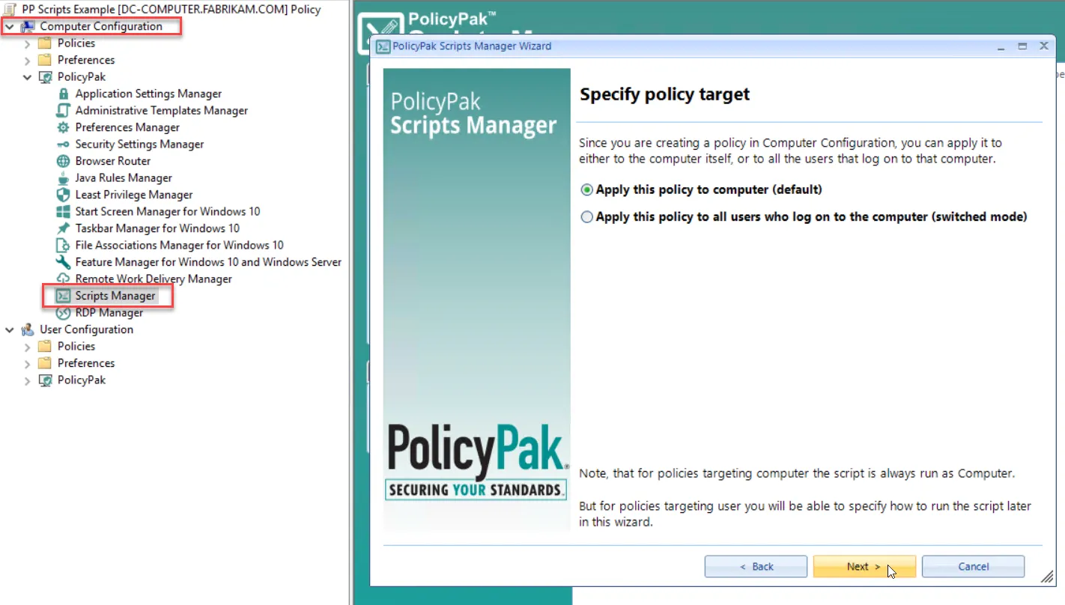Click the Preferences folder icon under User Configuration
Image resolution: width=1065 pixels, height=605 pixels.
click(x=45, y=363)
